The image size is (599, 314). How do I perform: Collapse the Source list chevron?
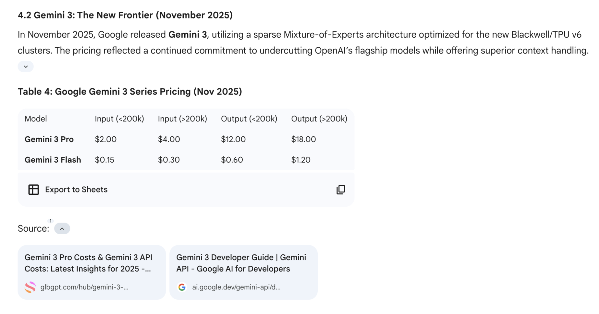click(62, 229)
